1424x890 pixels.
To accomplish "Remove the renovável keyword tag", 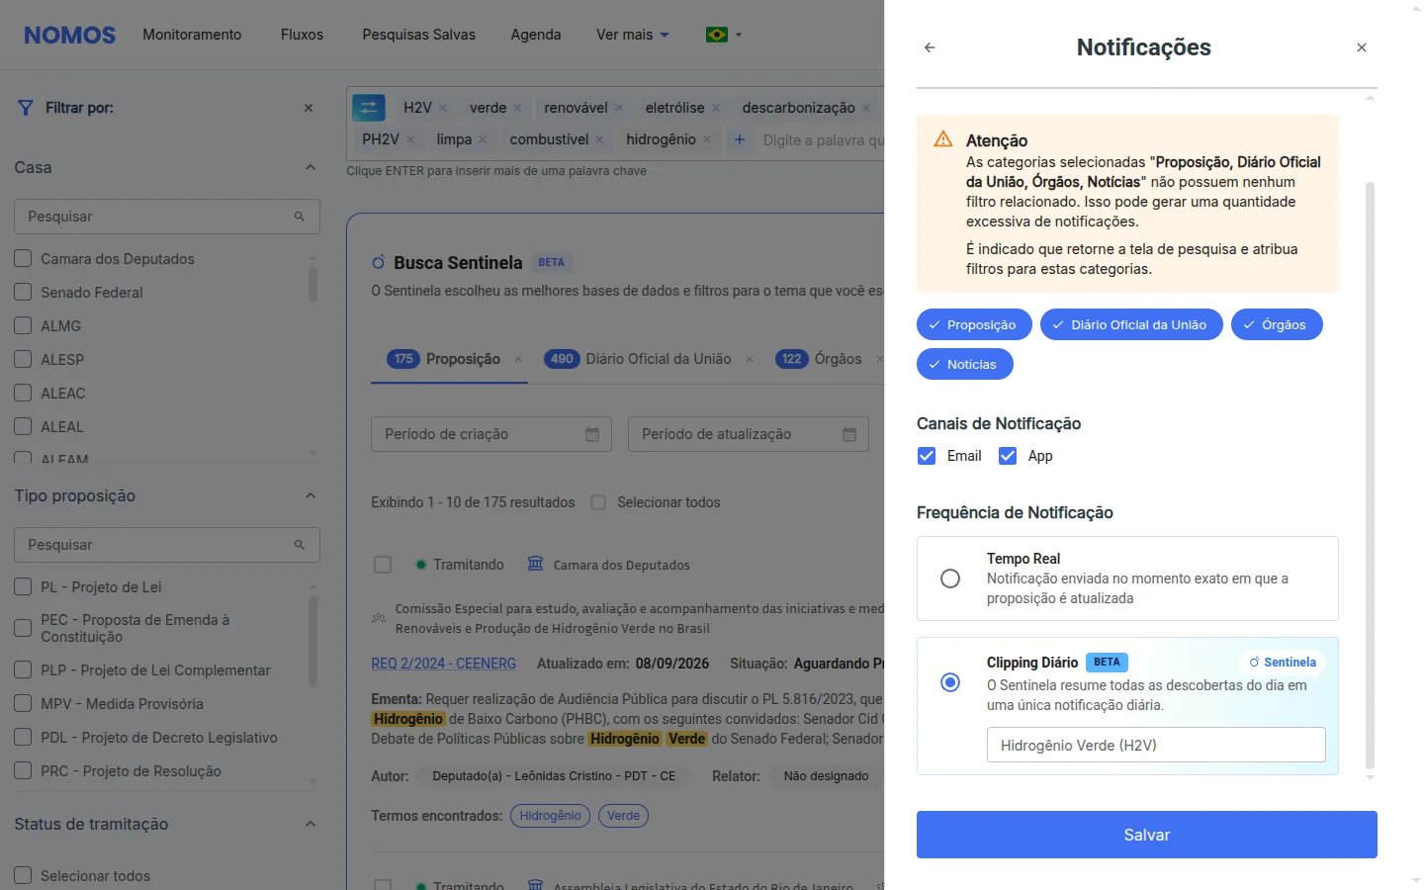I will (x=619, y=108).
